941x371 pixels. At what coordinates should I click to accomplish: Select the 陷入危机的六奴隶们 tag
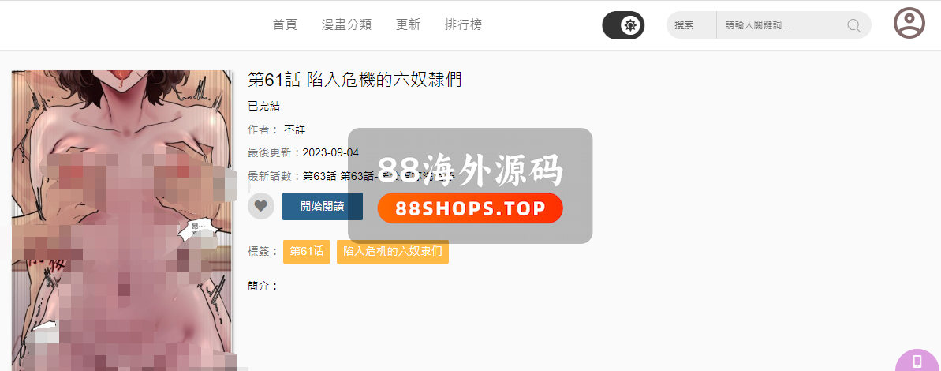coord(393,252)
